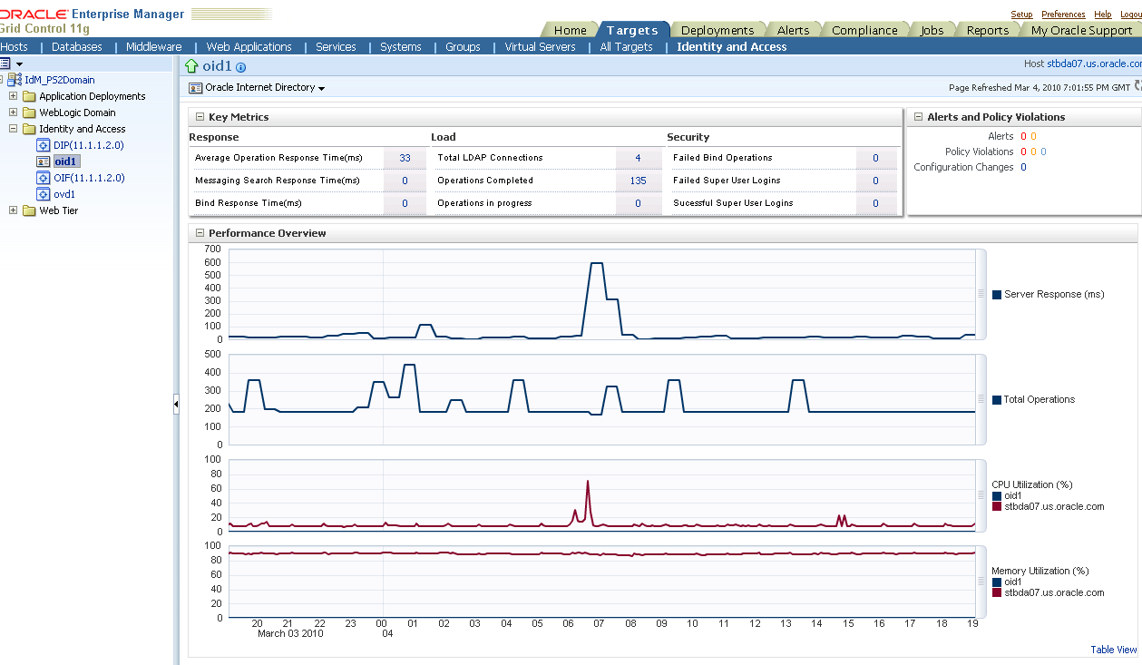1142x665 pixels.
Task: Open the Table View link
Action: coord(1114,650)
